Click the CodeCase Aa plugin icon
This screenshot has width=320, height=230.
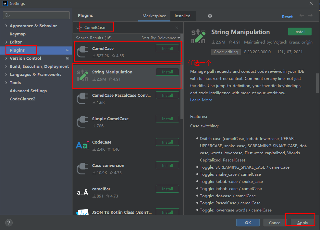pos(82,146)
